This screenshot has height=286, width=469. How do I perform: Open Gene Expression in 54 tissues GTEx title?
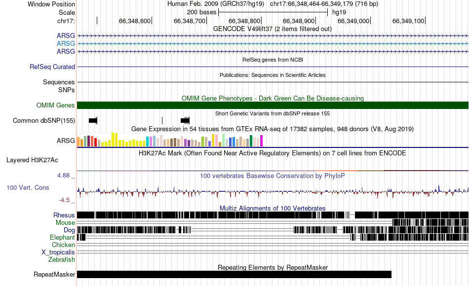pos(273,129)
